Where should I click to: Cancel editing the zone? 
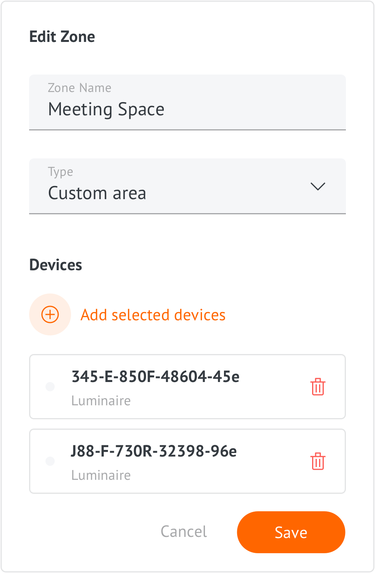(x=184, y=532)
